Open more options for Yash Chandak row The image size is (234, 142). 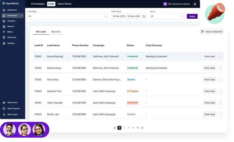click(x=220, y=103)
